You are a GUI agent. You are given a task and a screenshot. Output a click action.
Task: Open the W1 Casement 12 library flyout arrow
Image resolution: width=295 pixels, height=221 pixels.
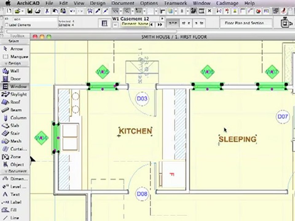pos(162,19)
